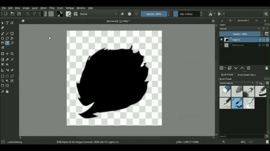The image size is (270, 151).
Task: Open the Layer menu
Action: pos(35,8)
